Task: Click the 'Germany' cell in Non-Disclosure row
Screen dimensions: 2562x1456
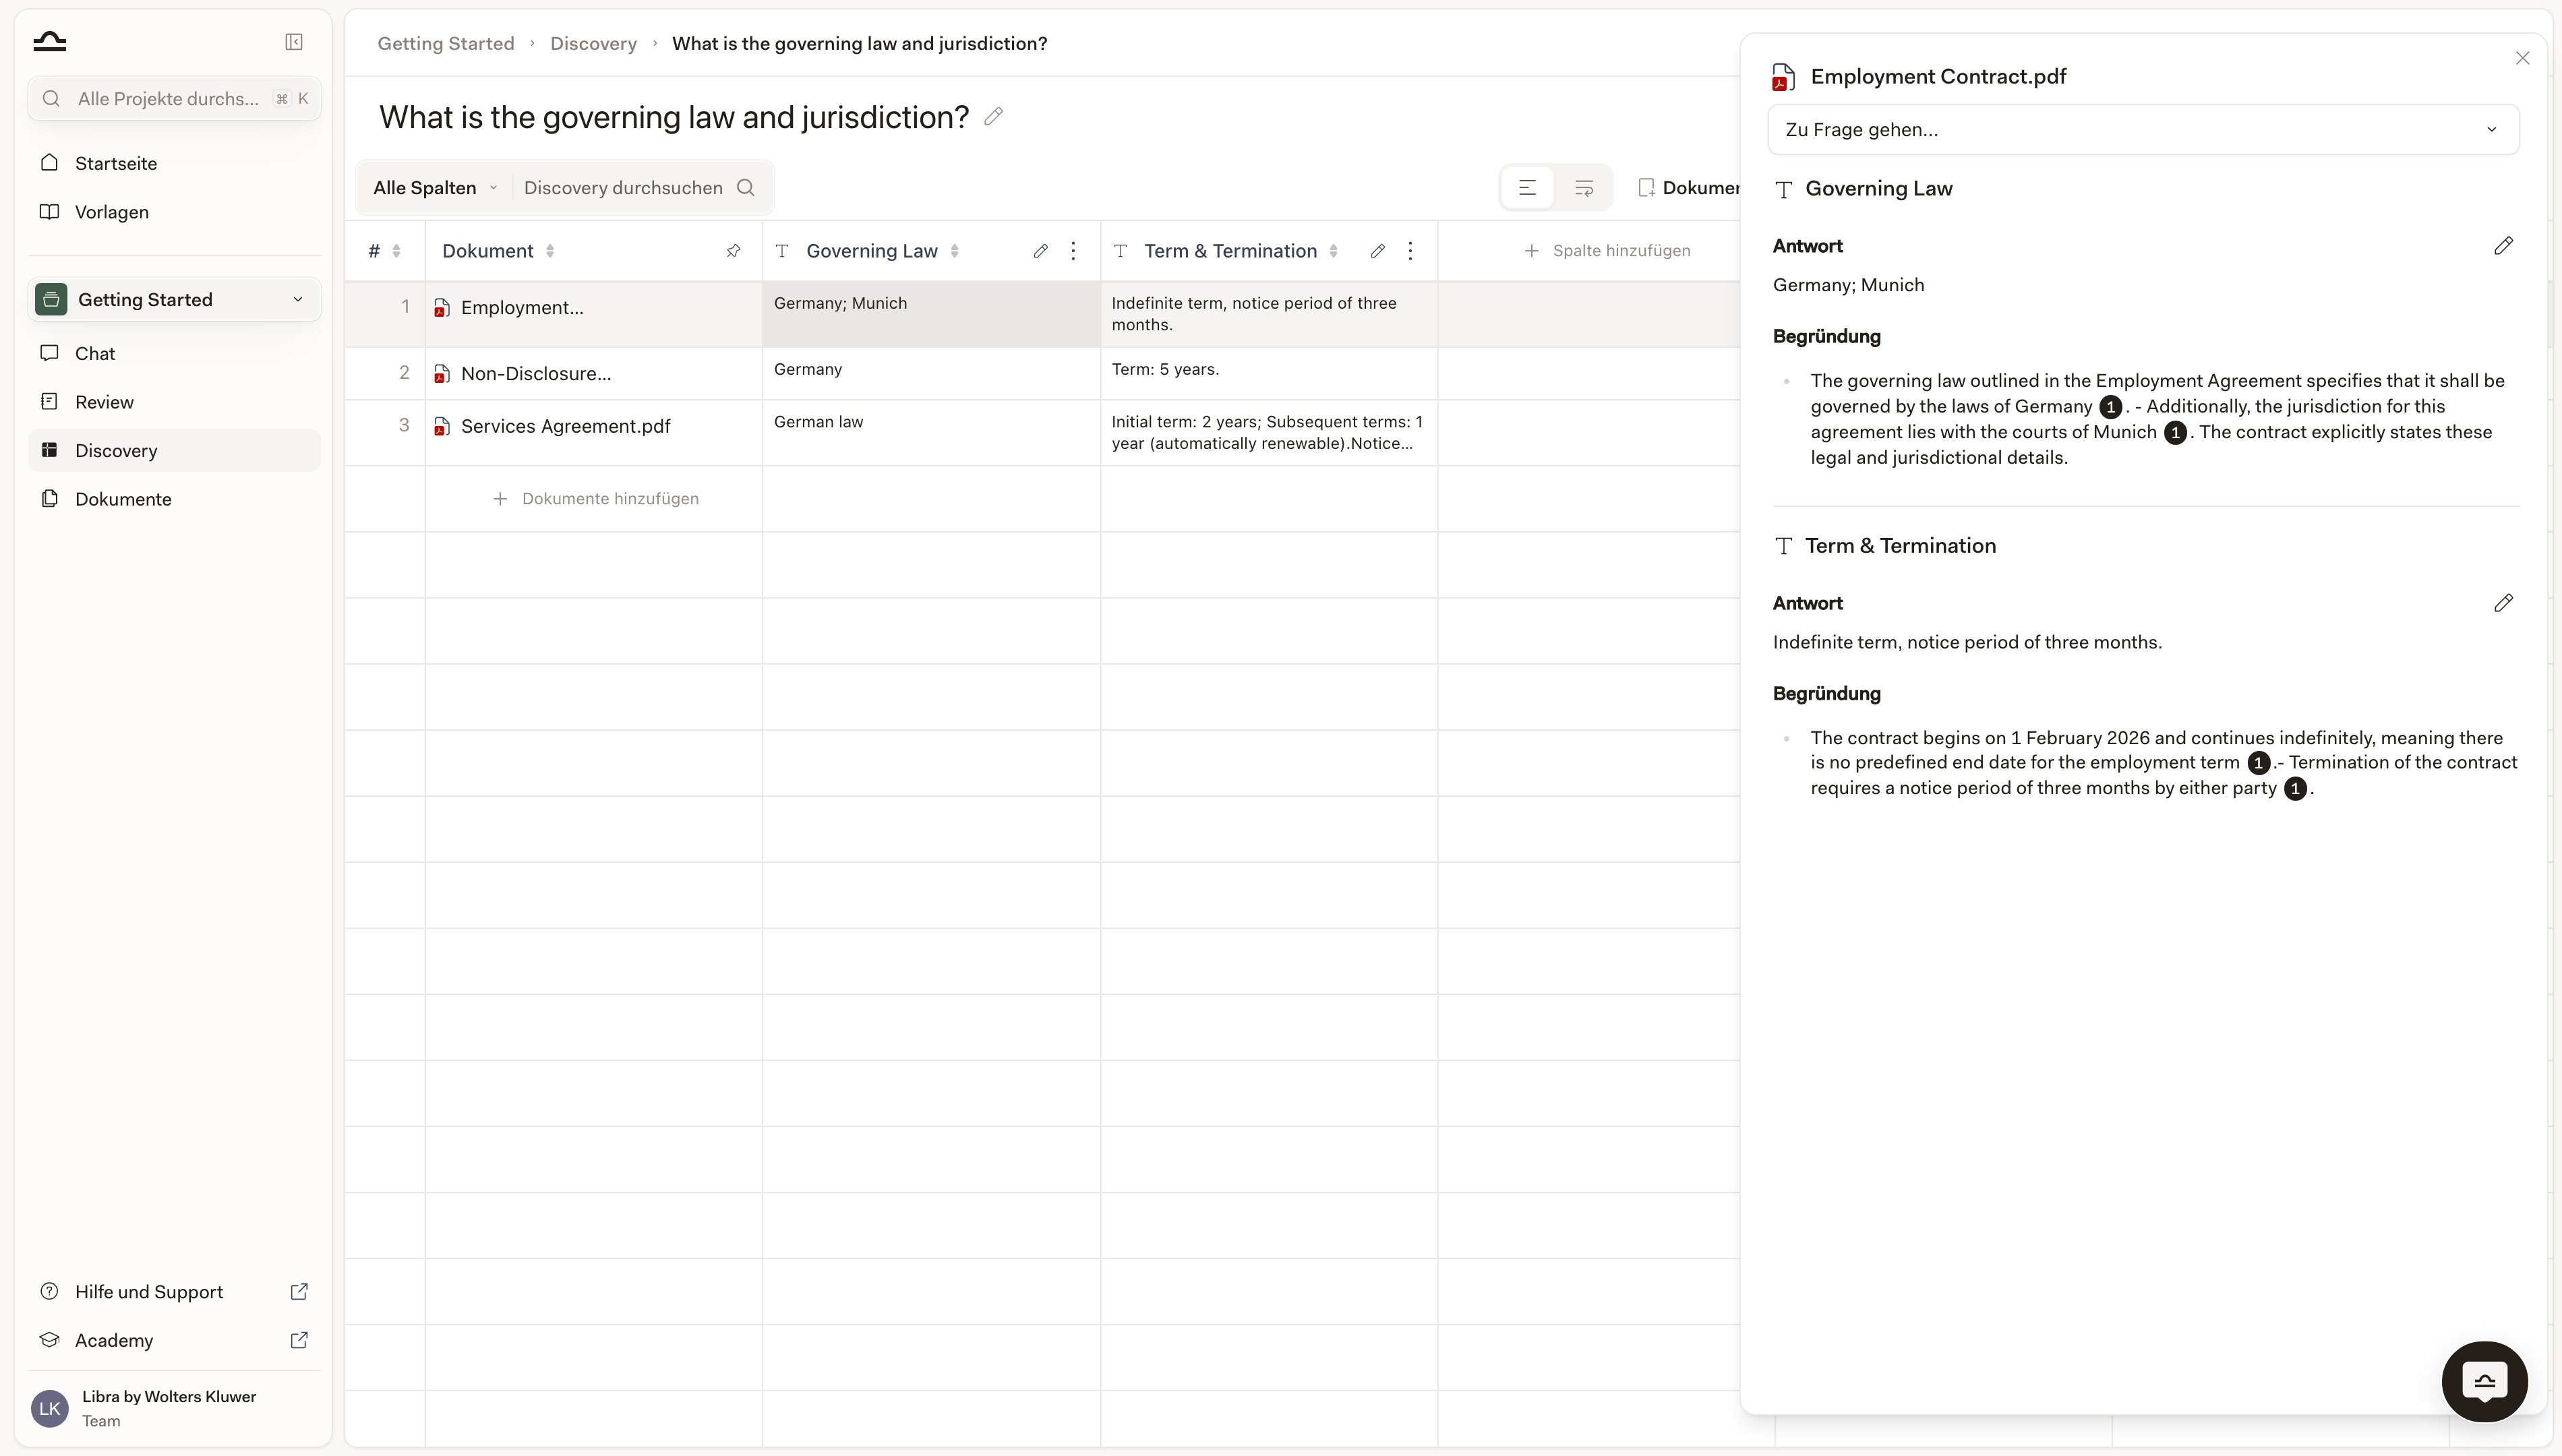Action: 931,374
